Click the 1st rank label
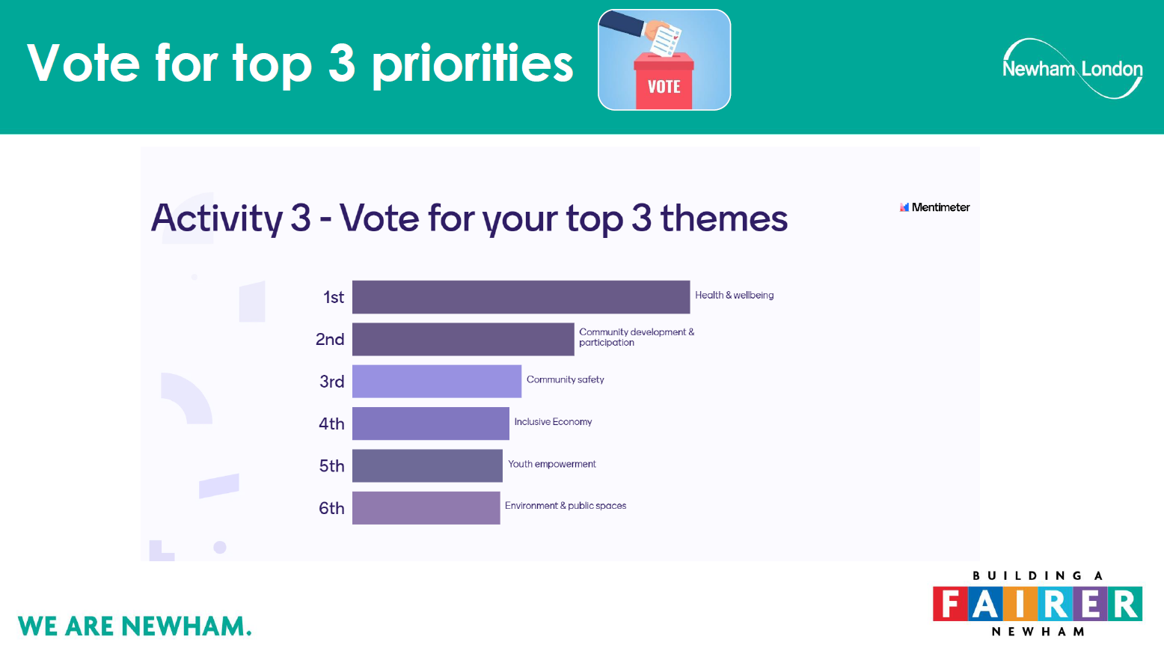 334,298
